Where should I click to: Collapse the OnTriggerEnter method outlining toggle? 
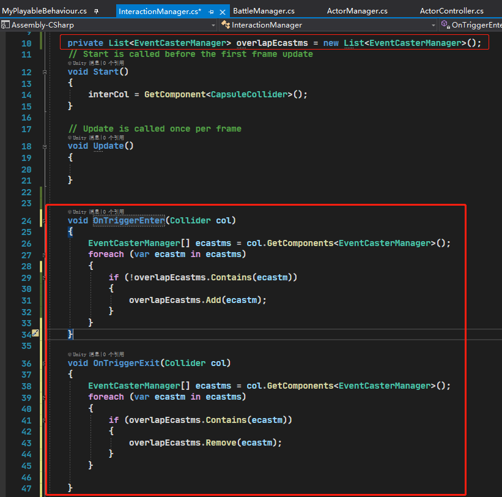point(44,221)
